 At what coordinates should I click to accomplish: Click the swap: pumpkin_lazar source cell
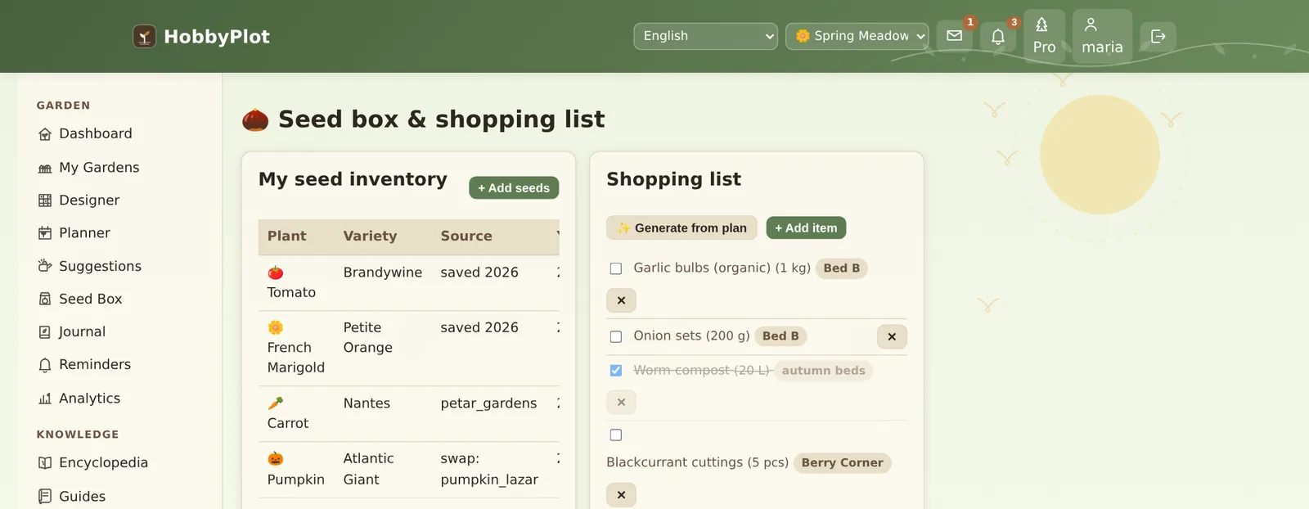[x=489, y=469]
